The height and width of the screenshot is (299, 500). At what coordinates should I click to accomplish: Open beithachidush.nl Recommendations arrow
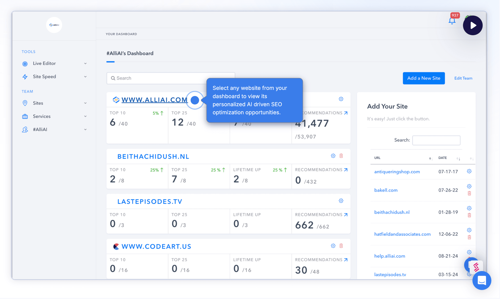[x=346, y=170]
